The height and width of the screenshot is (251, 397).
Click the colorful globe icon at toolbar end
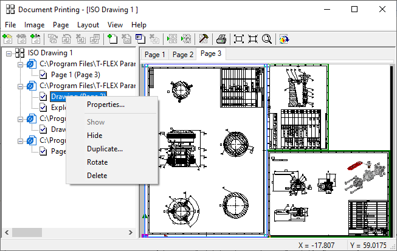click(x=284, y=39)
